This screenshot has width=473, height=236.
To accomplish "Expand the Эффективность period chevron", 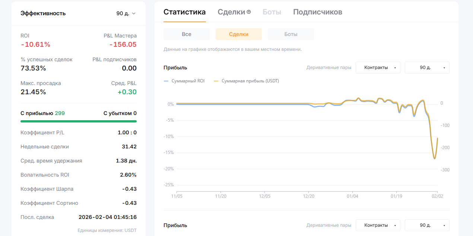I will pyautogui.click(x=134, y=13).
